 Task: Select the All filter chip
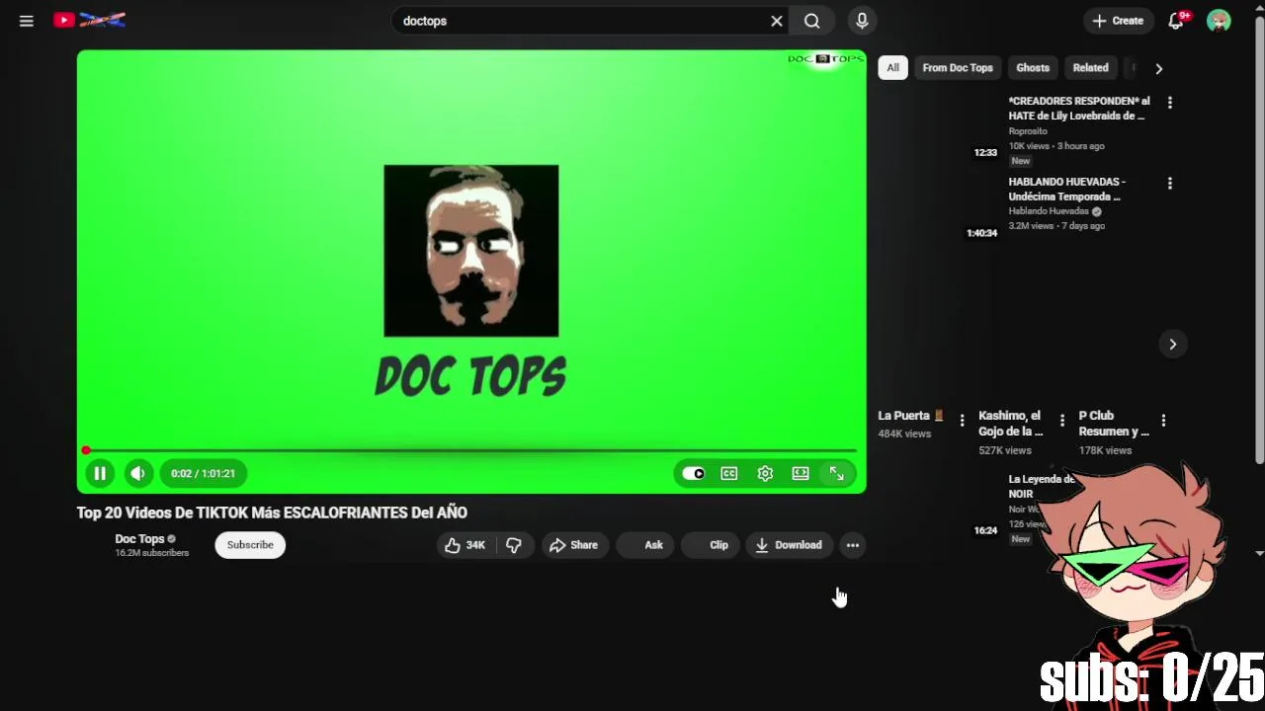pos(892,68)
